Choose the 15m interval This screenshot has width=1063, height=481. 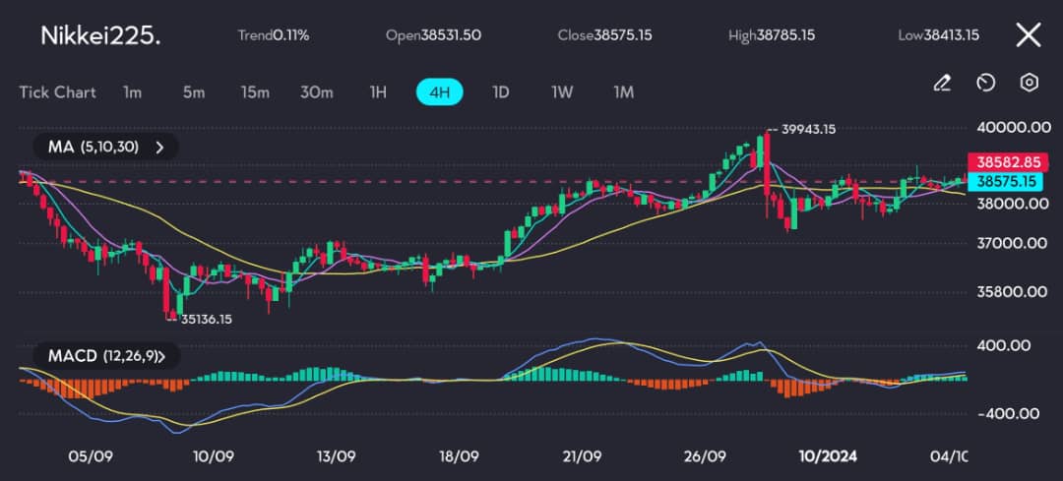(x=255, y=92)
